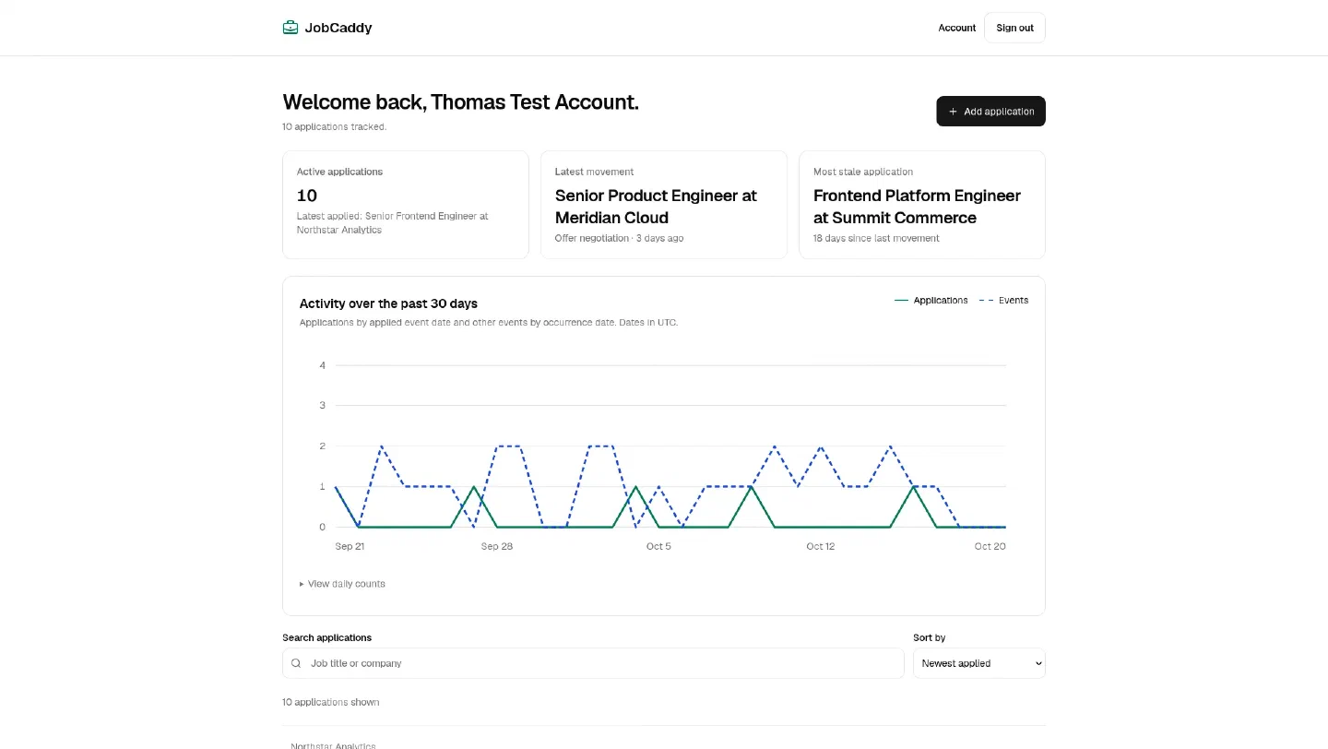
Task: Click the Latest applied Senior Frontend Engineer text
Action: (392, 222)
